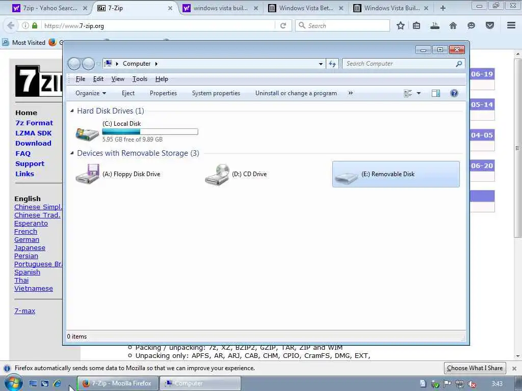The width and height of the screenshot is (522, 391).
Task: Click the network tray icon
Action: (460, 384)
